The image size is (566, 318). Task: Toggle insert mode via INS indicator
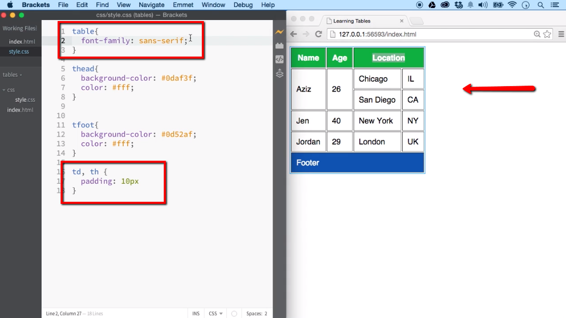point(196,313)
